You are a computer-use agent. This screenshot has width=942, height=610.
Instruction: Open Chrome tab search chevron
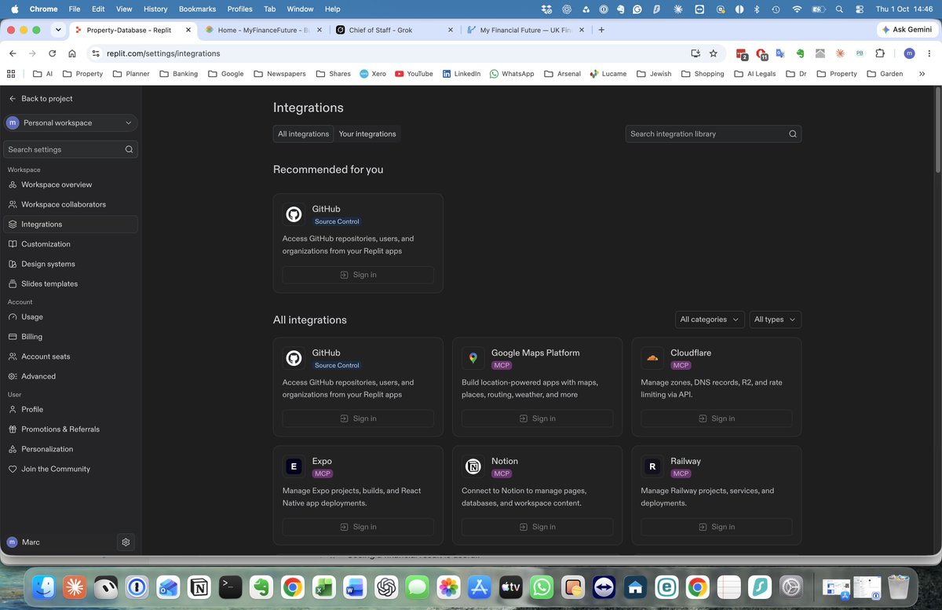click(58, 30)
